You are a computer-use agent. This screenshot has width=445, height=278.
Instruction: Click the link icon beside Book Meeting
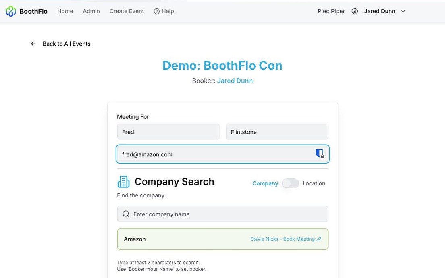[319, 239]
